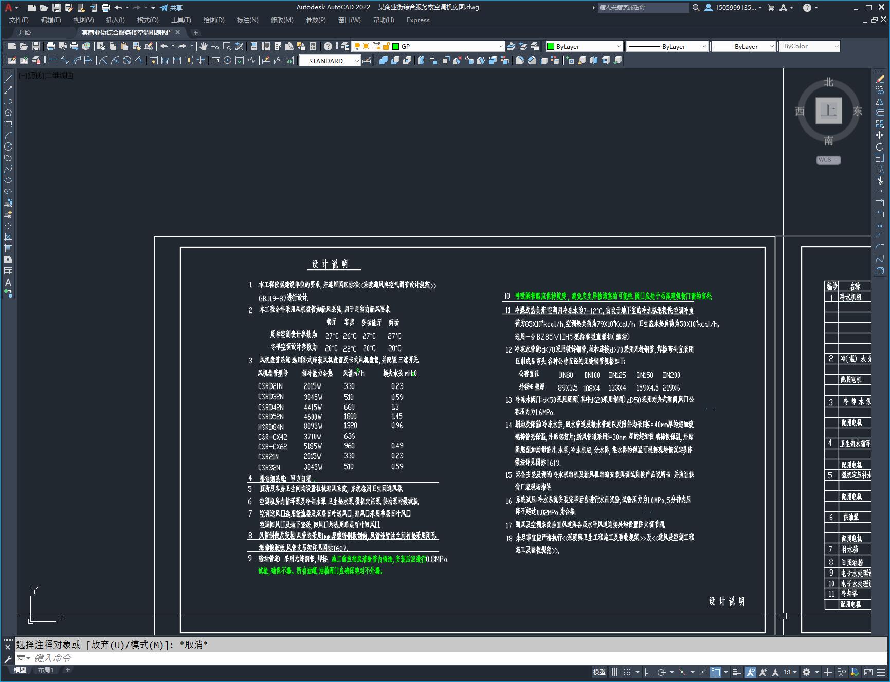
Task: Toggle Polar tracking in status bar
Action: [662, 672]
